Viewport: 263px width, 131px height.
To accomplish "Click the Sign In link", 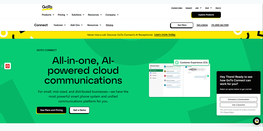I will [x=218, y=8].
